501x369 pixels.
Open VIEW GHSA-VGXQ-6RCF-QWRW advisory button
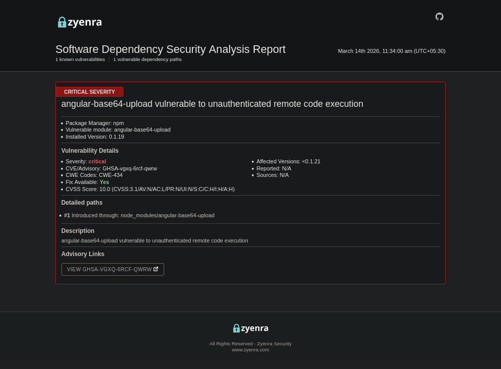112,269
